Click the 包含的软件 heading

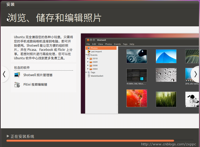pyautogui.click(x=22, y=67)
